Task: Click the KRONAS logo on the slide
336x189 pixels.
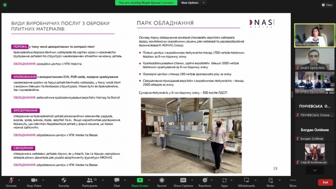Action: (x=262, y=23)
